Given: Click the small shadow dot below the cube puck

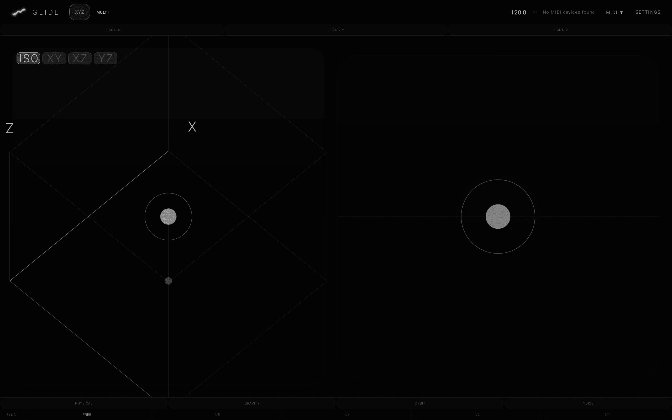Looking at the screenshot, I should tap(168, 281).
